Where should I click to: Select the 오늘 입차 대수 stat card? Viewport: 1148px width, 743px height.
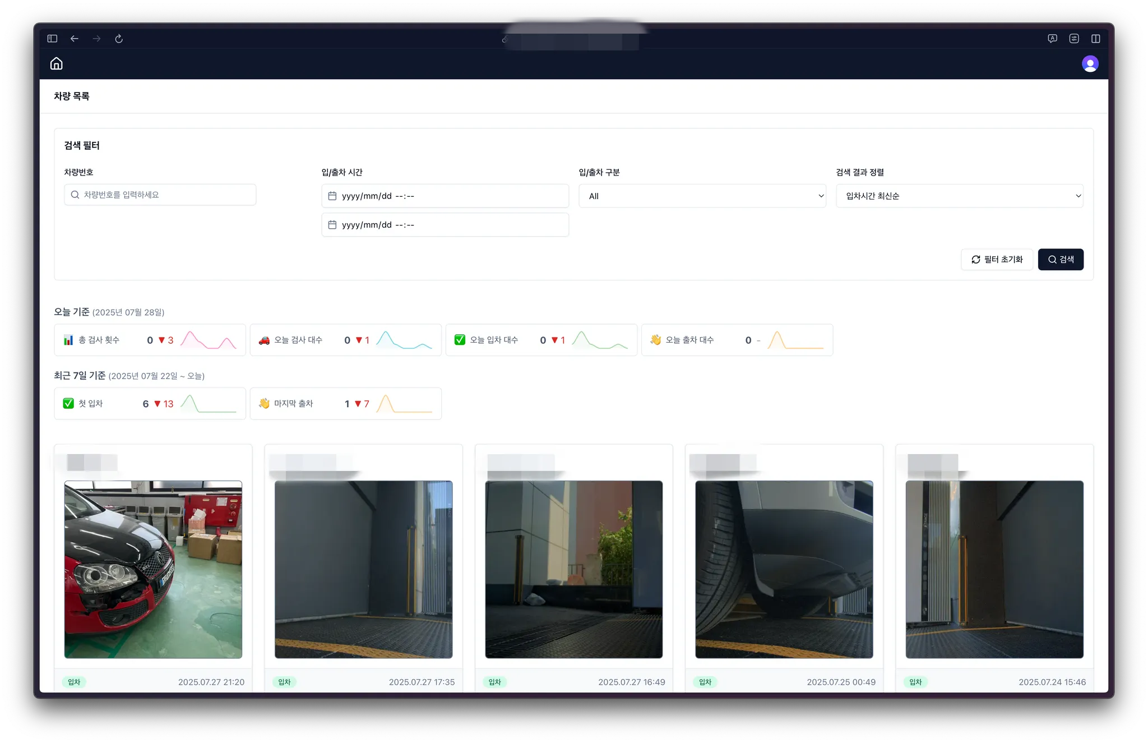pyautogui.click(x=541, y=340)
